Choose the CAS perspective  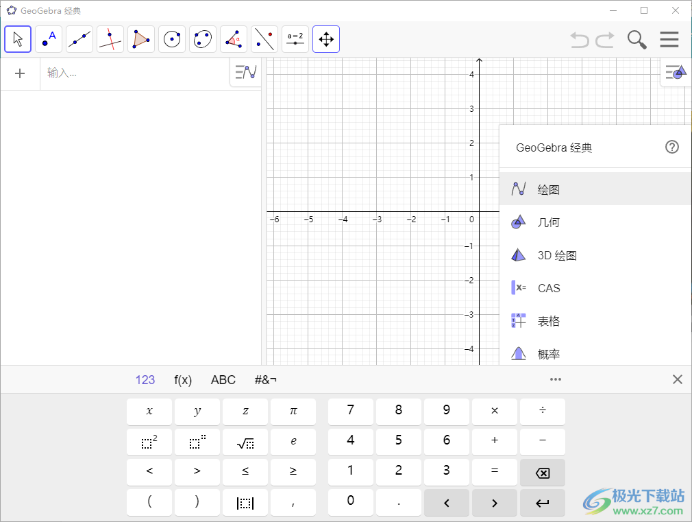(x=595, y=287)
